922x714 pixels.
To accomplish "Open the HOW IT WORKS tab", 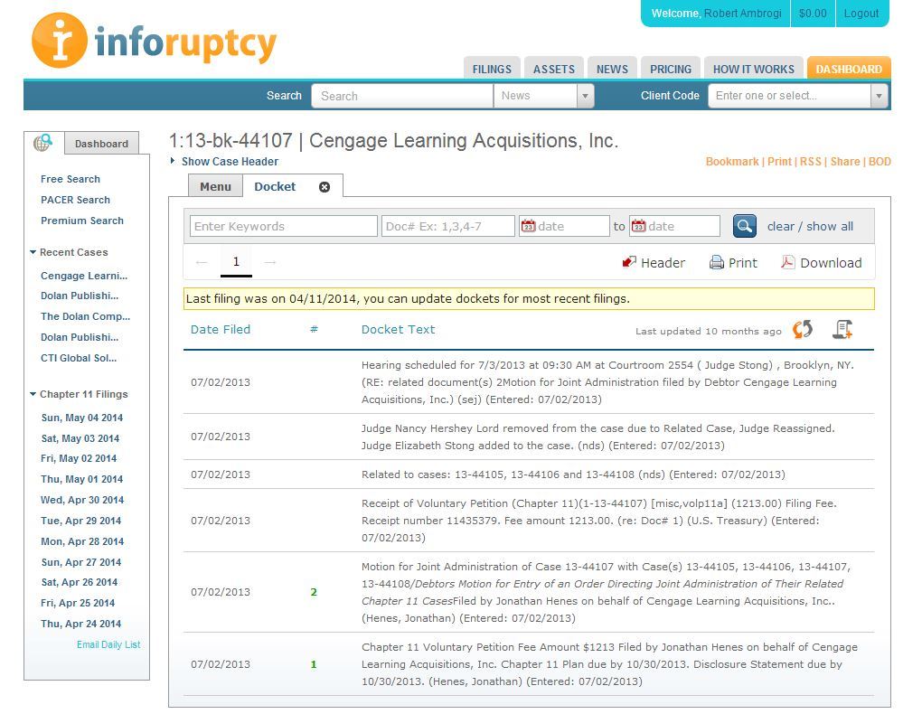I will pyautogui.click(x=753, y=69).
